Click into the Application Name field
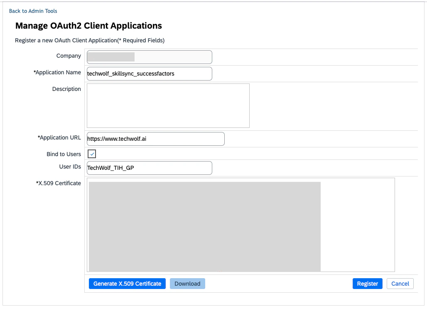Viewport: 427px width, 311px height. click(149, 73)
